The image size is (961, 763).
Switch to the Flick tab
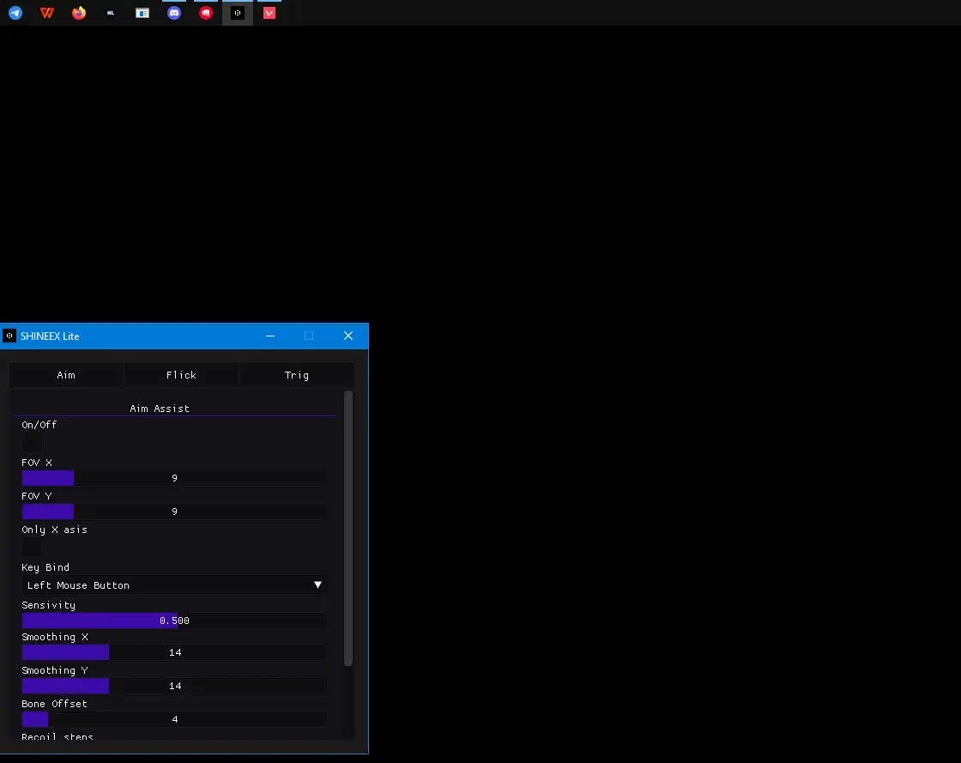pyautogui.click(x=181, y=375)
